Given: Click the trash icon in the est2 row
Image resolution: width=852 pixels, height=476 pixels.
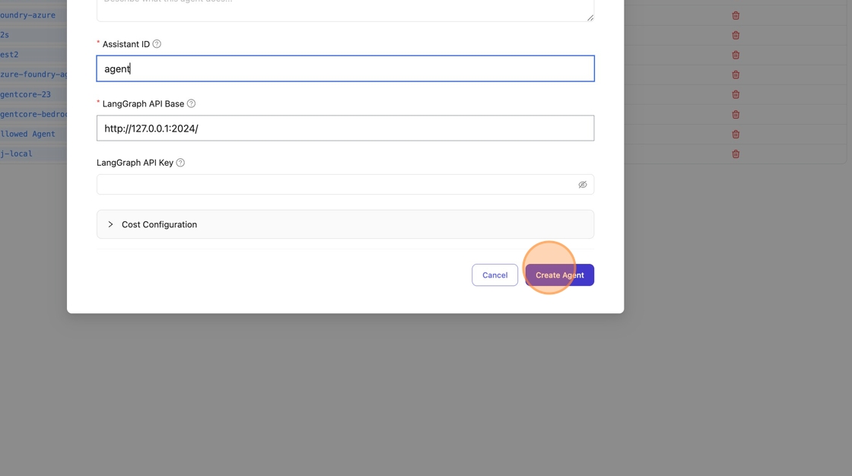Looking at the screenshot, I should coord(736,55).
